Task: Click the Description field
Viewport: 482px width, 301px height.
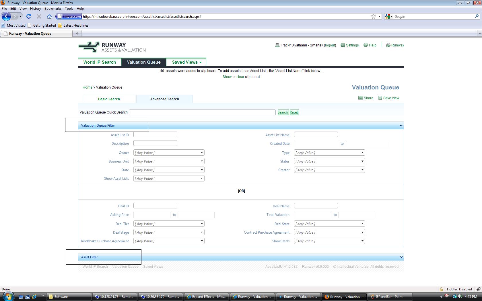Action: tap(155, 143)
